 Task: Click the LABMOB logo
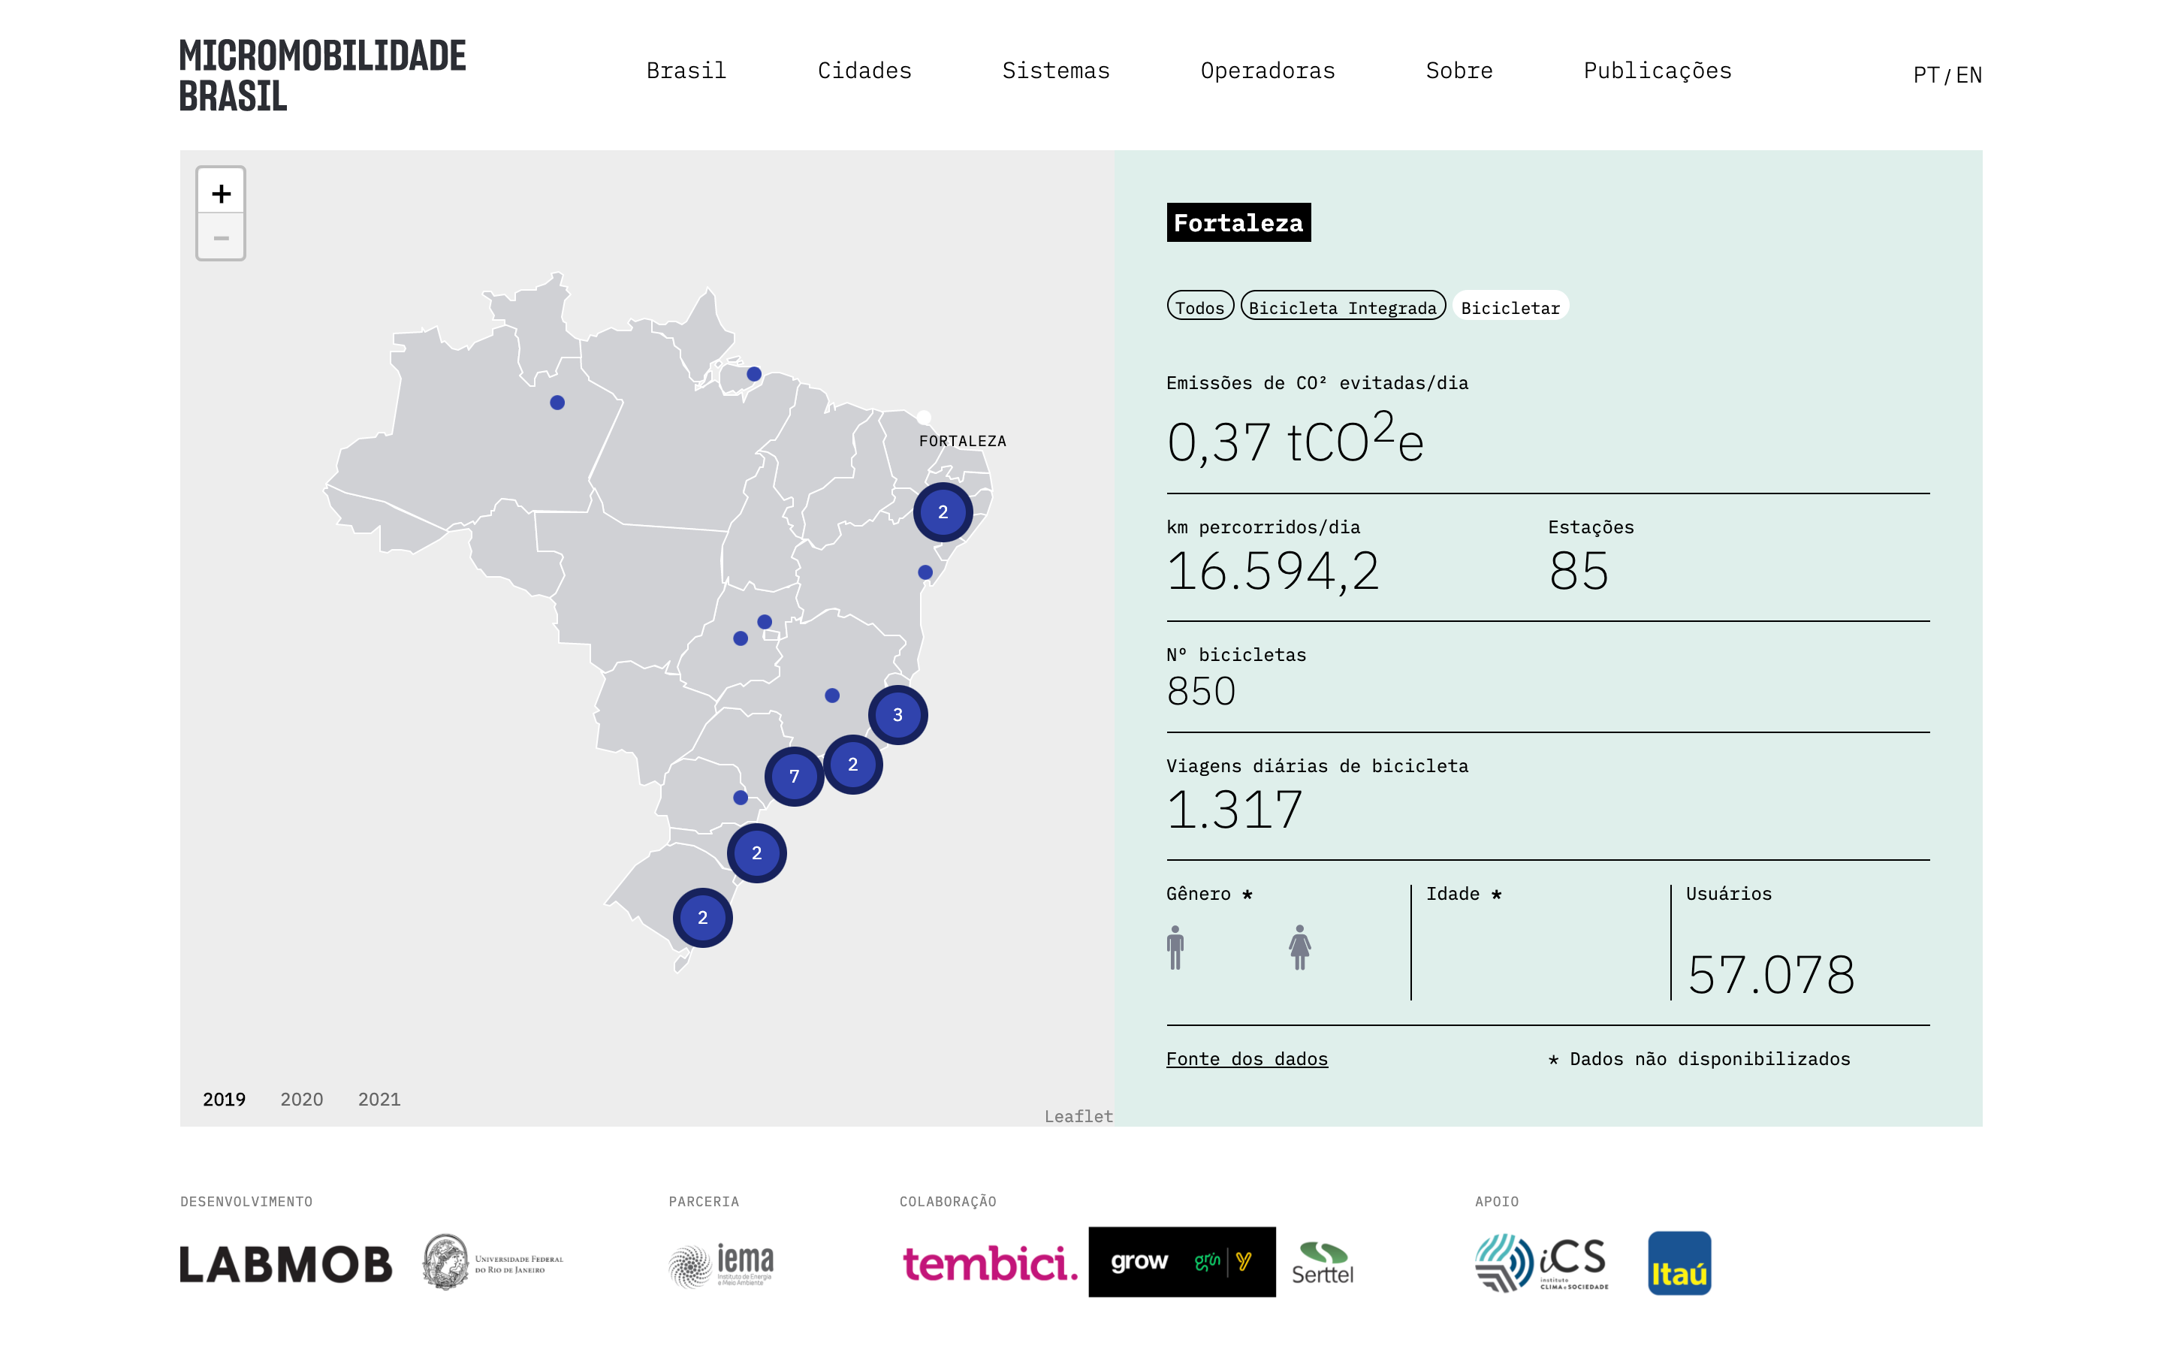pyautogui.click(x=286, y=1264)
